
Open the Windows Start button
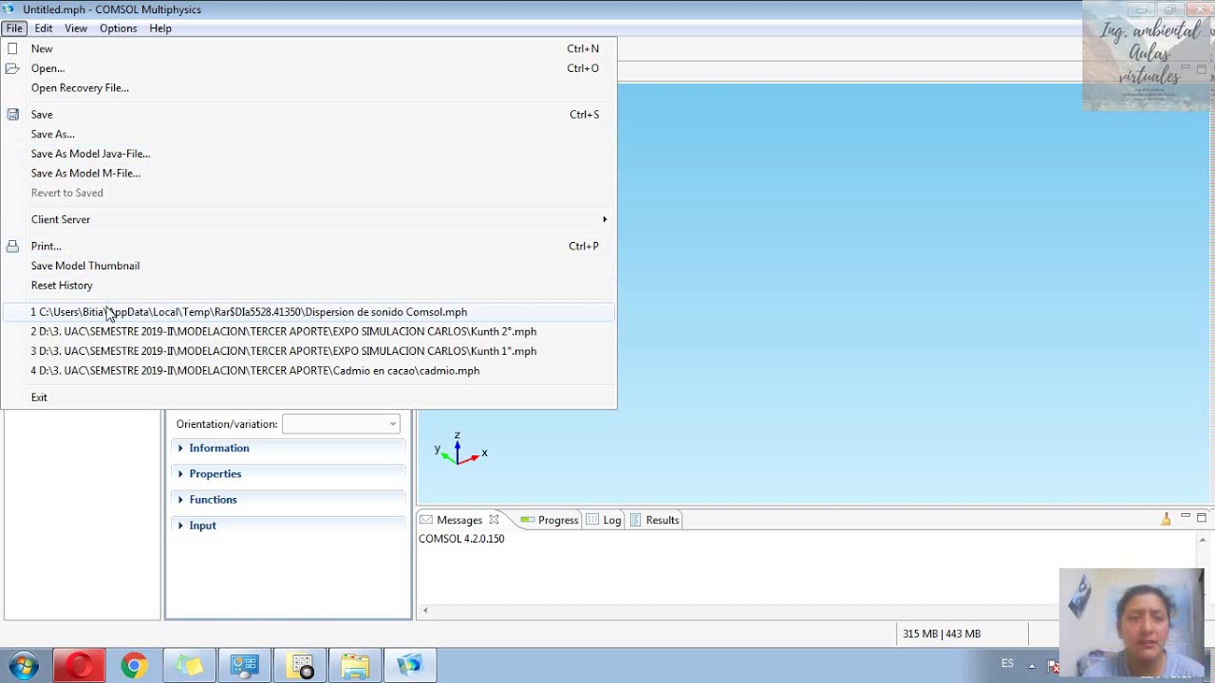click(23, 666)
